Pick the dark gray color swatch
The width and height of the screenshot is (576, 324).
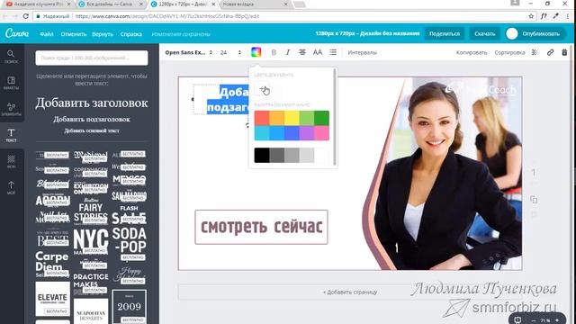[x=276, y=155]
